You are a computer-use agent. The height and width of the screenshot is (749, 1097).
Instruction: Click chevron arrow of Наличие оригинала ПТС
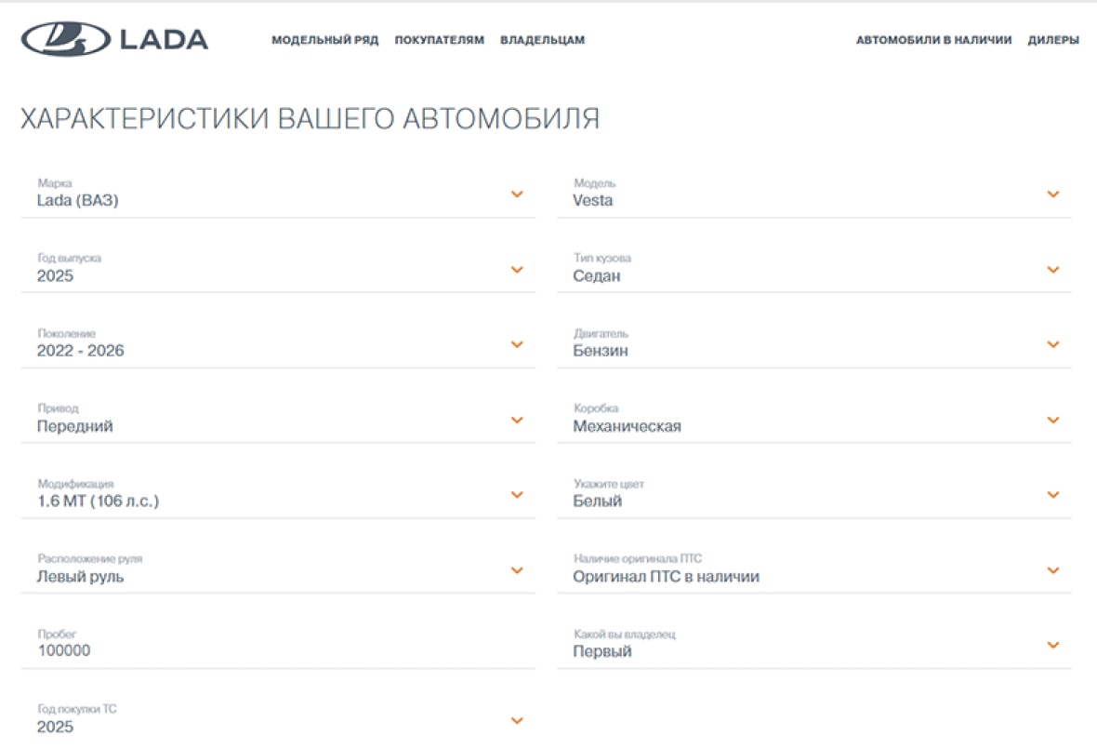click(x=1053, y=569)
